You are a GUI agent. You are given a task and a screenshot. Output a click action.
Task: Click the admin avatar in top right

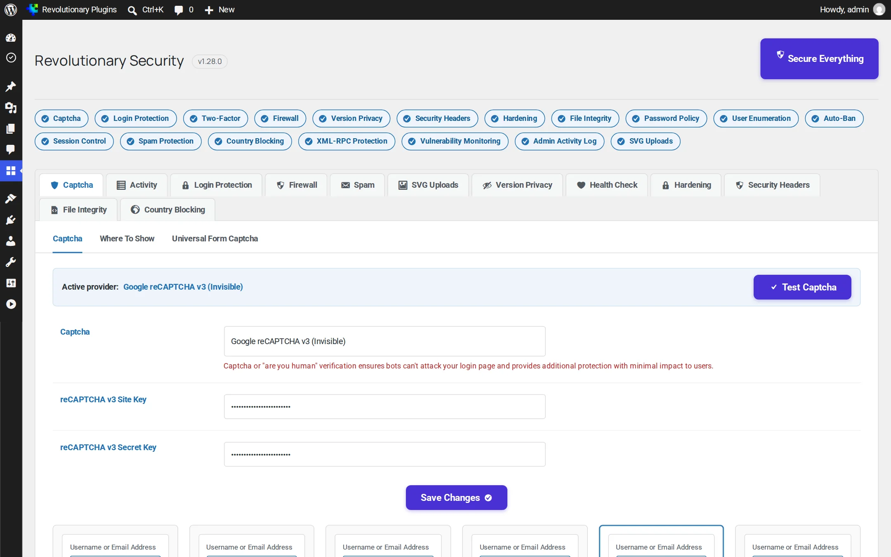pyautogui.click(x=879, y=9)
